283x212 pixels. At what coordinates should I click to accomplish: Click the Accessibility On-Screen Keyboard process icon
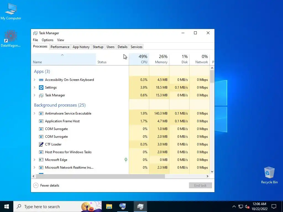41,80
